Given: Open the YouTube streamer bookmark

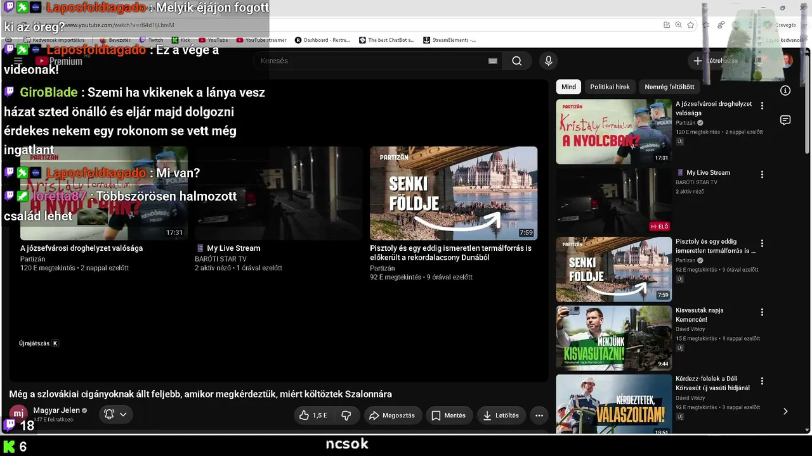Looking at the screenshot, I should click(x=261, y=40).
